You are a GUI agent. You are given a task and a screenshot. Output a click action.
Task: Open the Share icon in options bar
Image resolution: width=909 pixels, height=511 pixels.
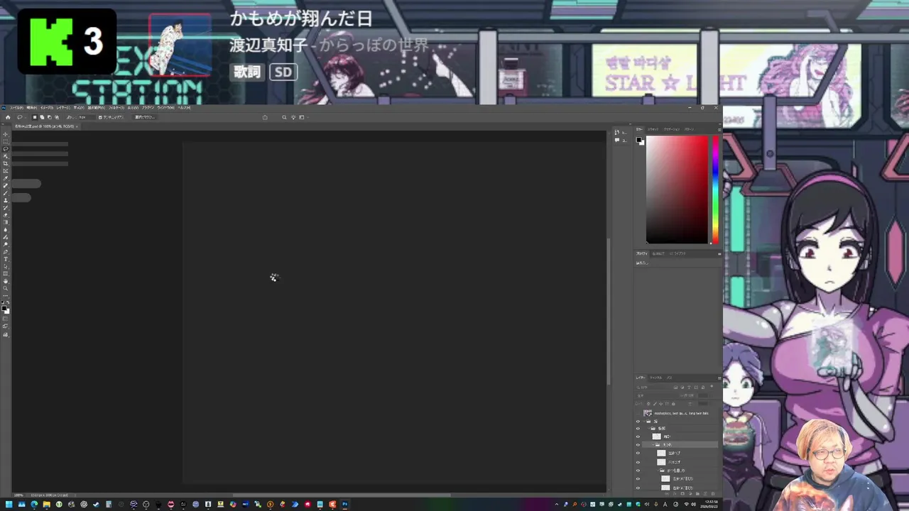pyautogui.click(x=265, y=117)
